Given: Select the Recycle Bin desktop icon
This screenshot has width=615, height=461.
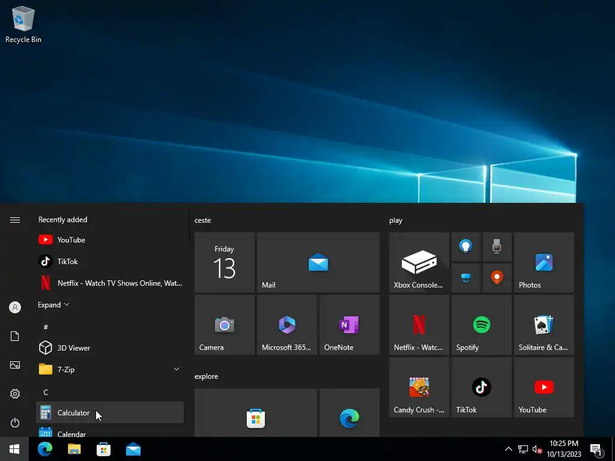Looking at the screenshot, I should pos(23,24).
